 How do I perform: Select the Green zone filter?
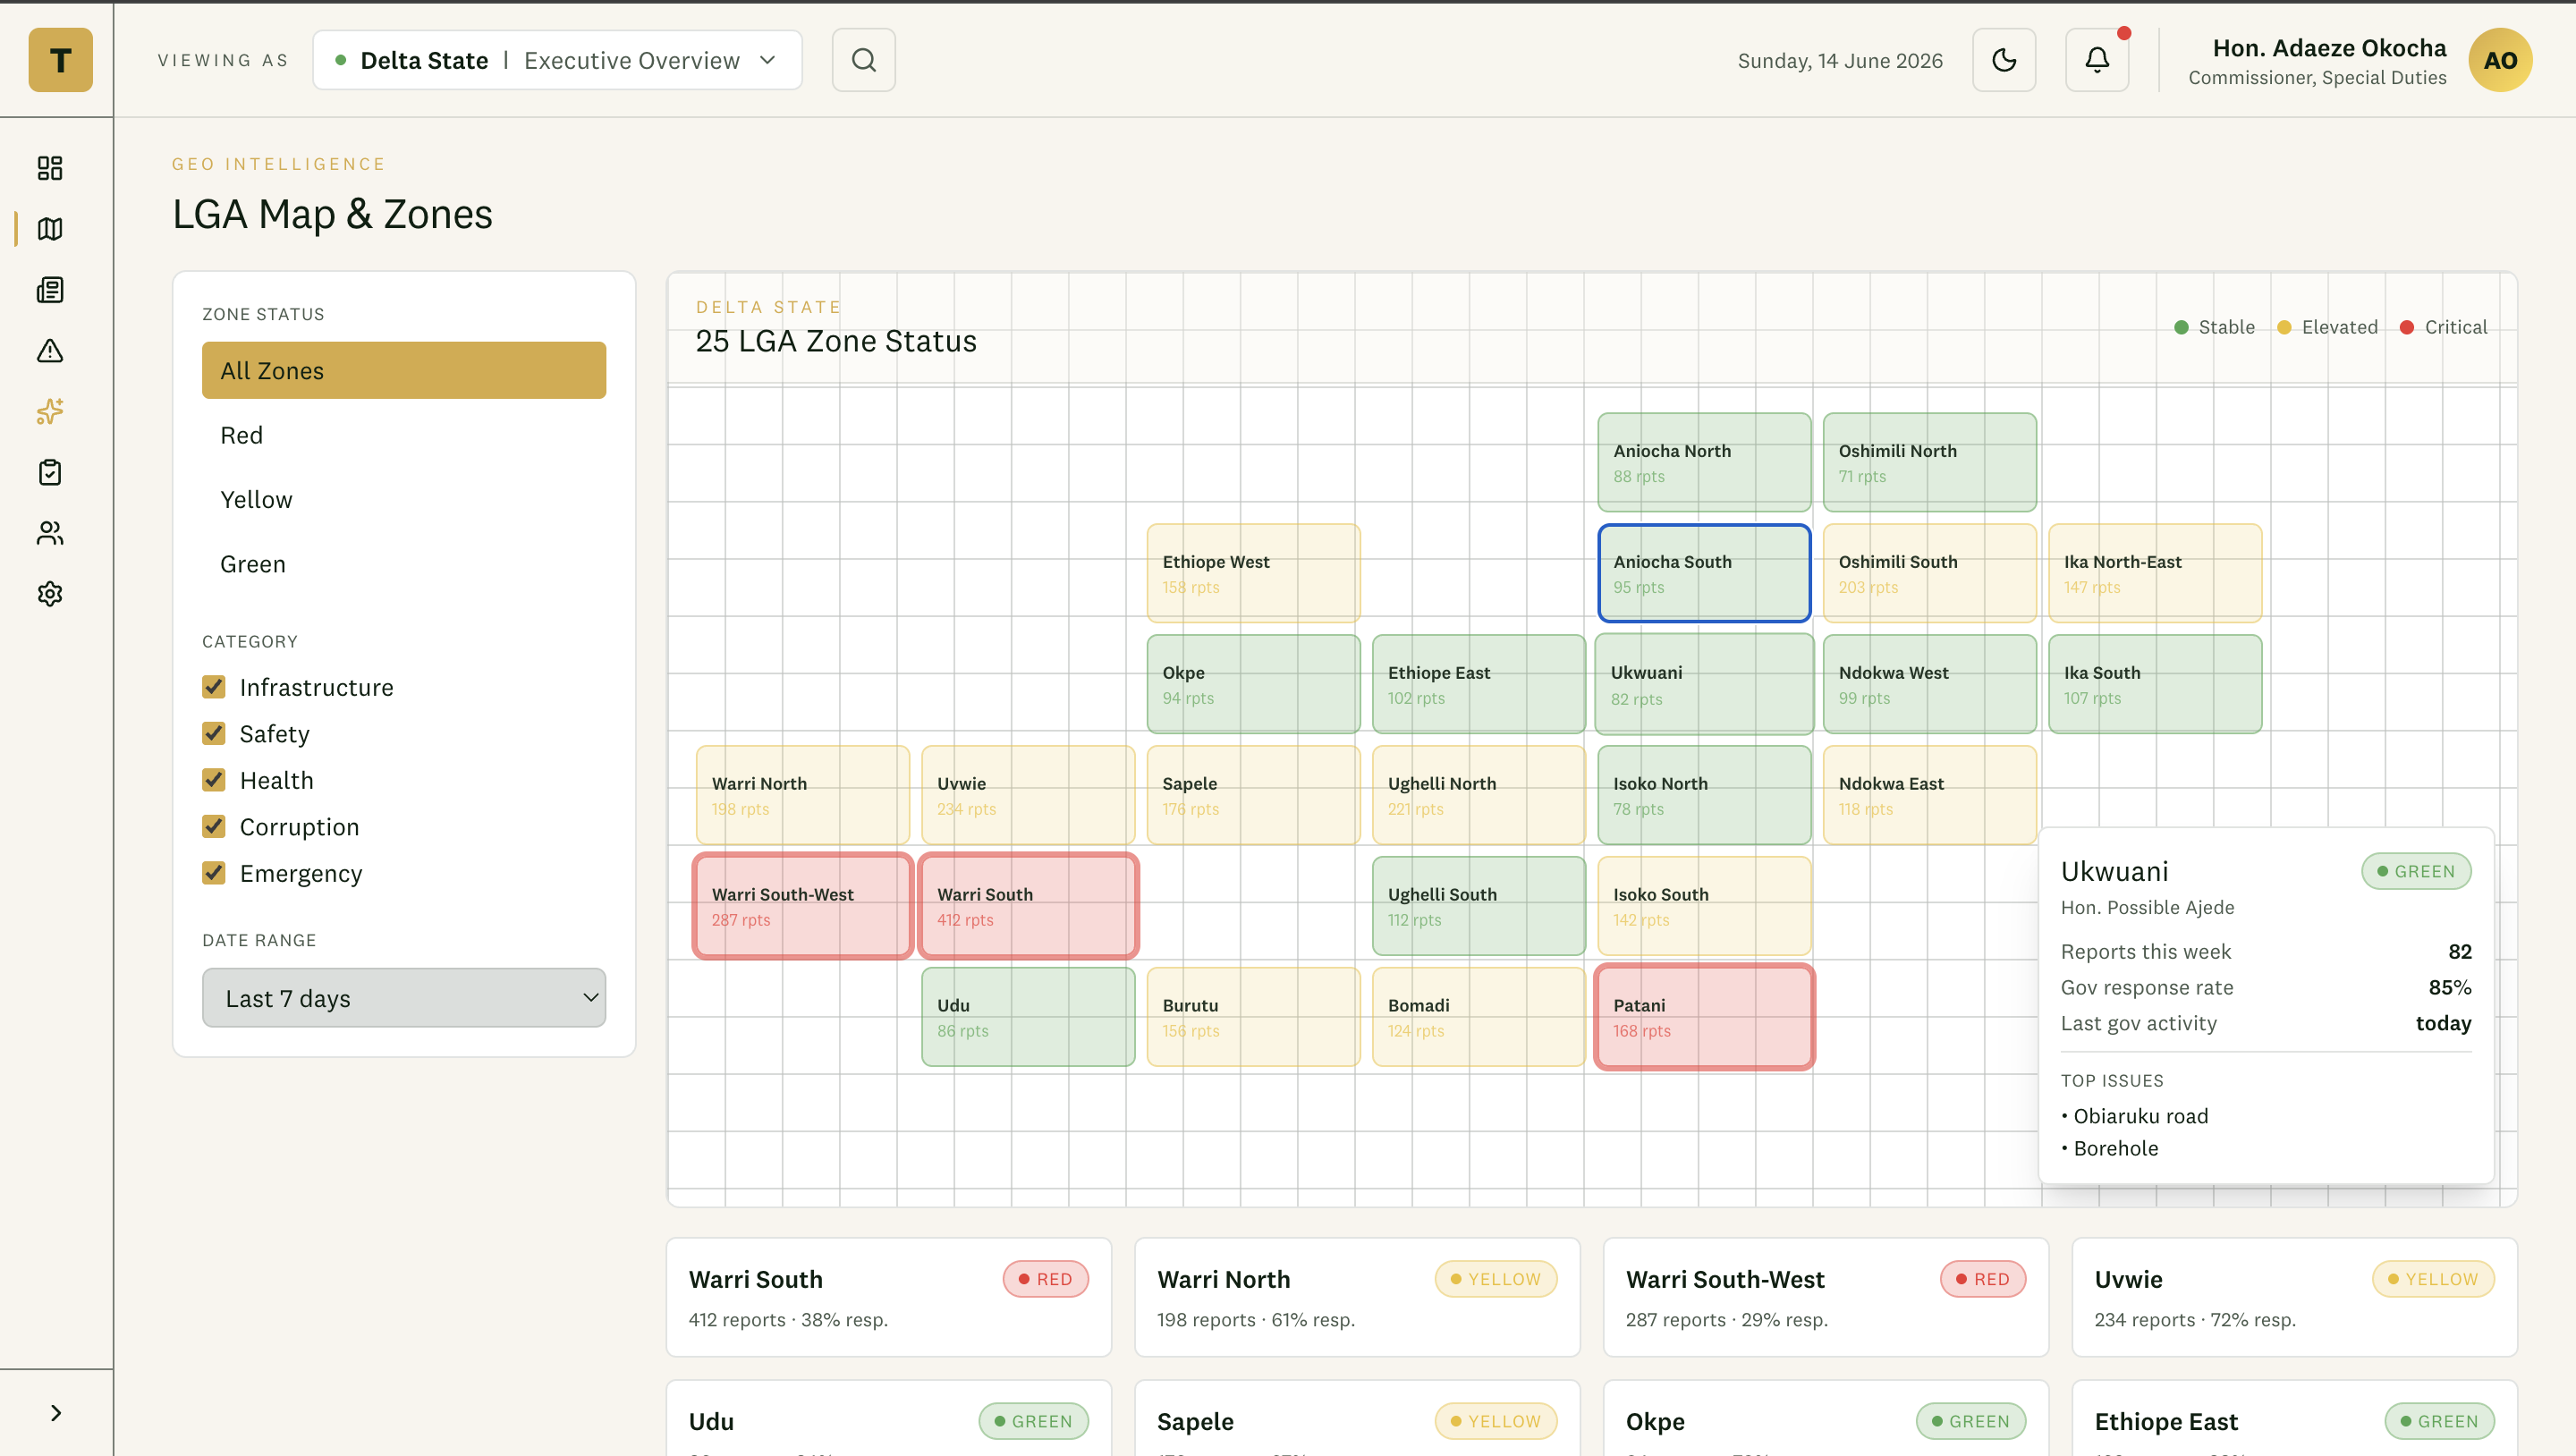point(404,564)
